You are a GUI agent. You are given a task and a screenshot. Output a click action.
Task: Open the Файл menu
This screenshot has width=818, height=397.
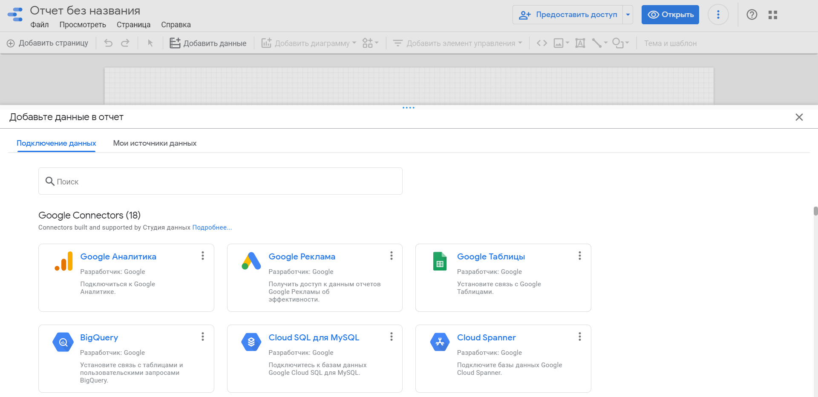[40, 25]
